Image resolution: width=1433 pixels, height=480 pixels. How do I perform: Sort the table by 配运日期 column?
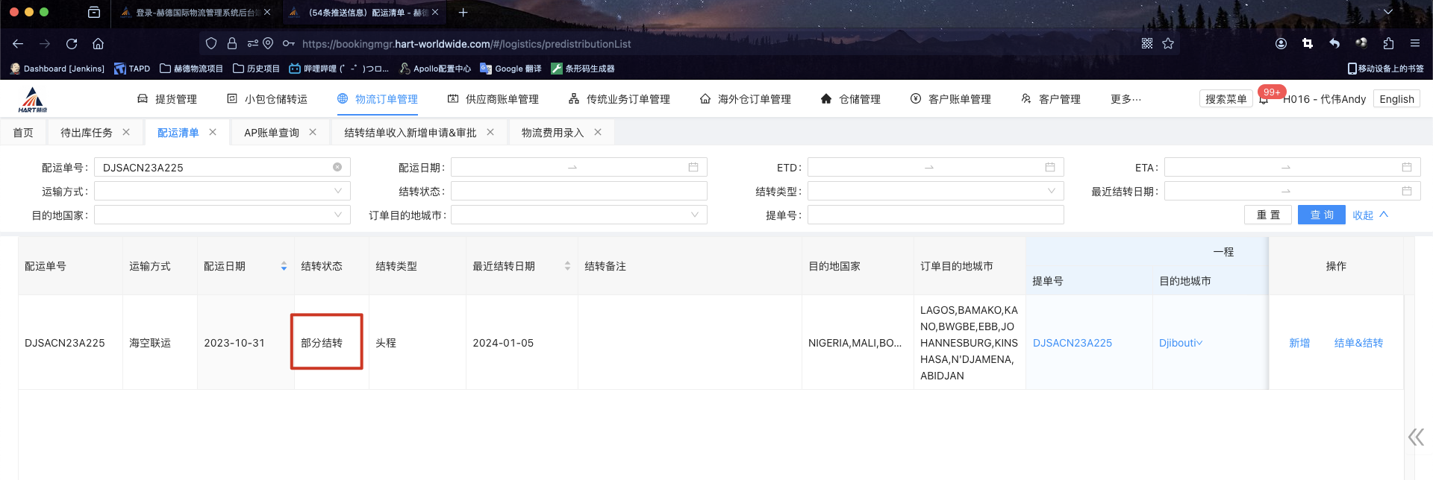pos(284,266)
